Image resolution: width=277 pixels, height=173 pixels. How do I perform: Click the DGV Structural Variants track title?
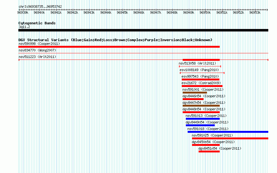(115, 40)
